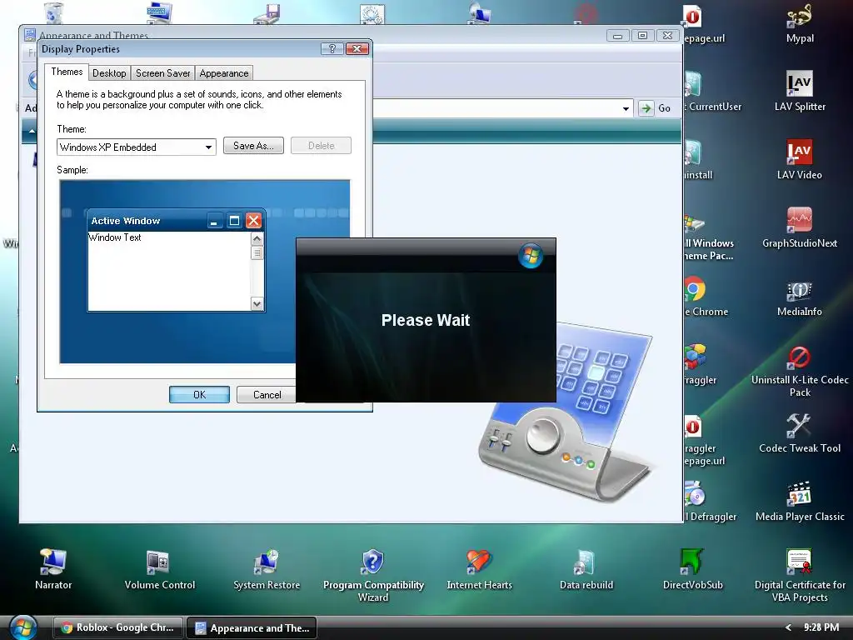This screenshot has width=853, height=640.
Task: Click the sample window scroll-down arrow
Action: click(257, 303)
